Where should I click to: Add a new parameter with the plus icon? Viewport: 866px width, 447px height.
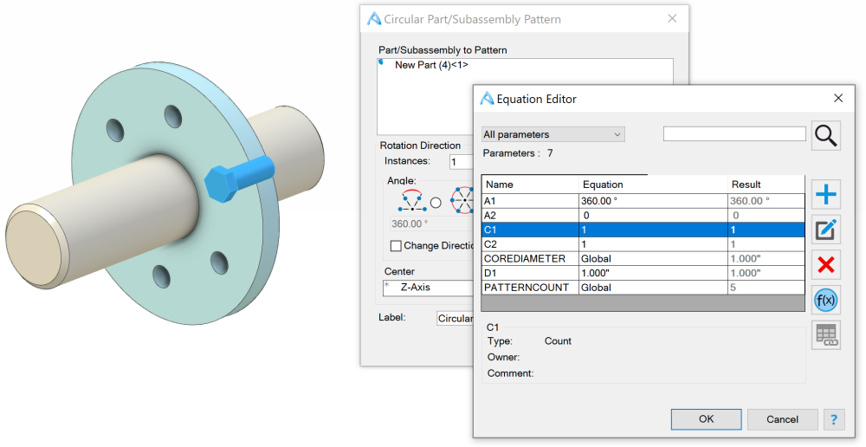(x=825, y=195)
